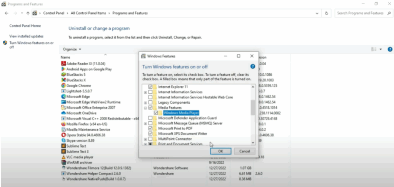
Task: Click the WinRAR archiver icon
Action: click(x=63, y=162)
